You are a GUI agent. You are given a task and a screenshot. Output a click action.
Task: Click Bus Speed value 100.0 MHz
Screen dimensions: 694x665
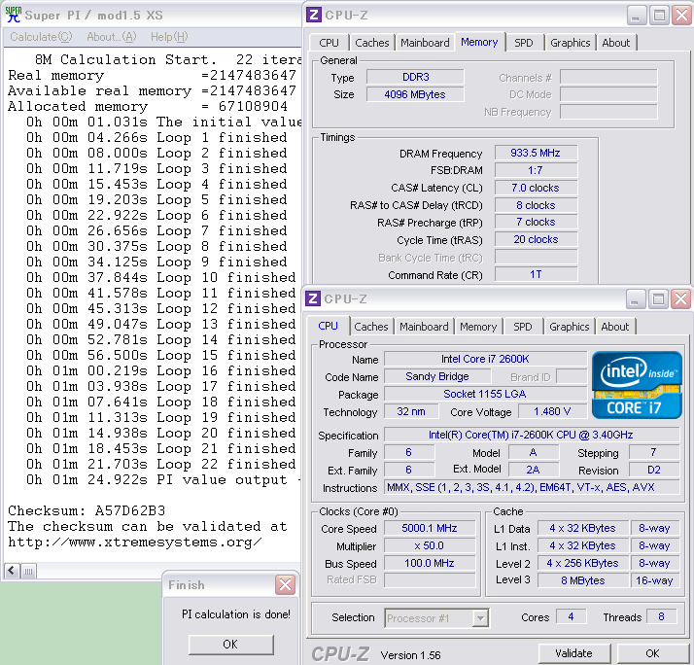click(430, 563)
